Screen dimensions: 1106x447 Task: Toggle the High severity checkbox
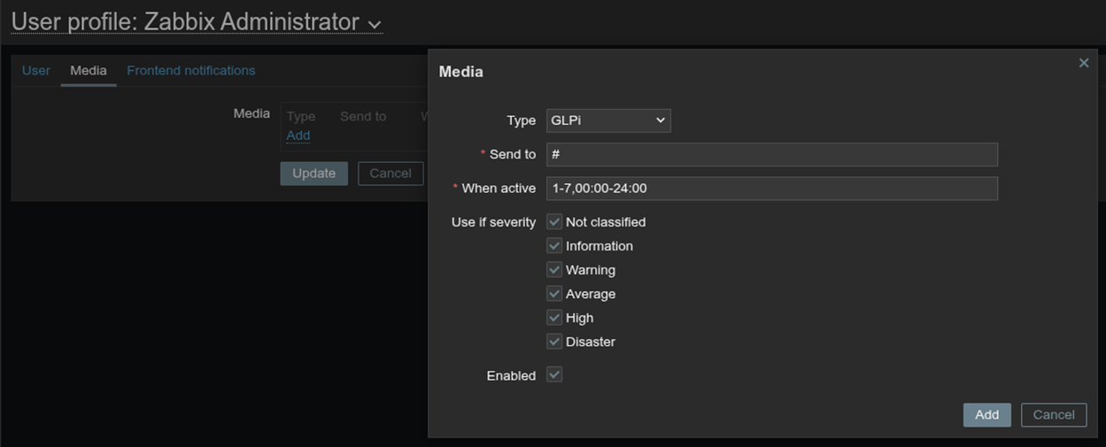pyautogui.click(x=554, y=317)
